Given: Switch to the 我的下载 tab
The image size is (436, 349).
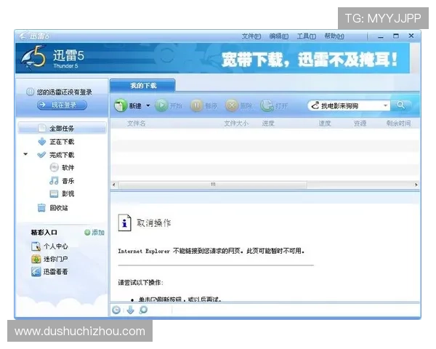Looking at the screenshot, I should (x=143, y=86).
